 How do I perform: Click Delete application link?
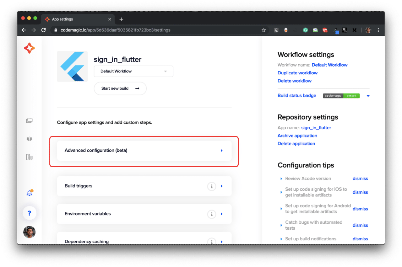[296, 143]
